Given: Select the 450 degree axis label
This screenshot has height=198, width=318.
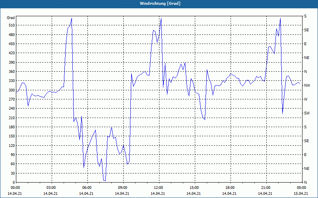Looking at the screenshot, I should (x=12, y=44).
